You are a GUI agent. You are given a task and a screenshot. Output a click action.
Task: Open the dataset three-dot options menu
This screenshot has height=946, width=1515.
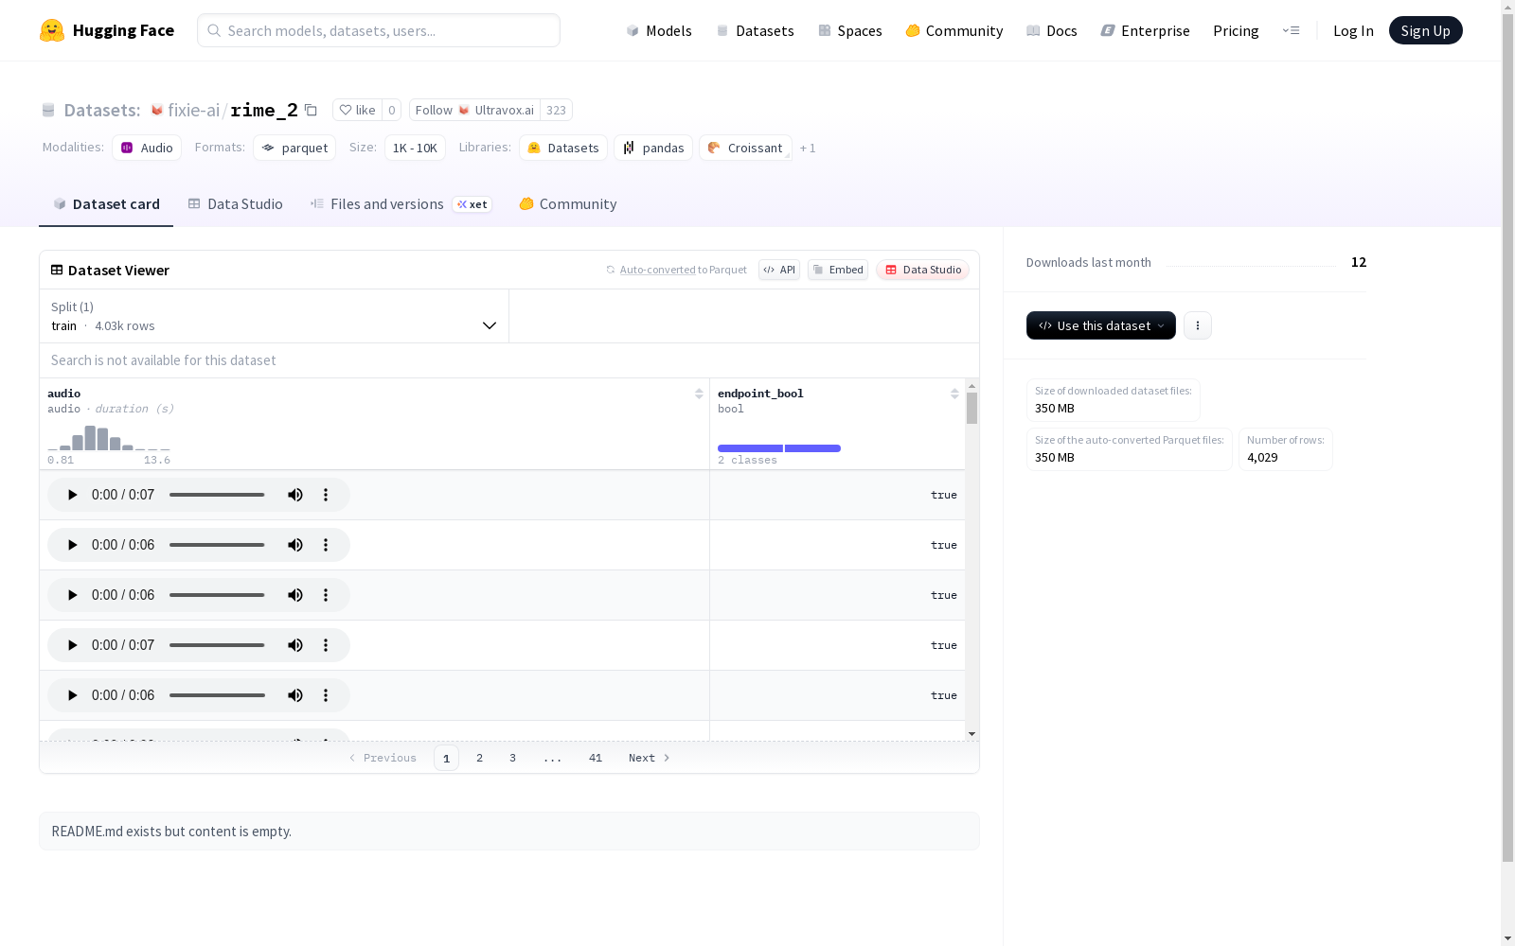pos(1198,325)
